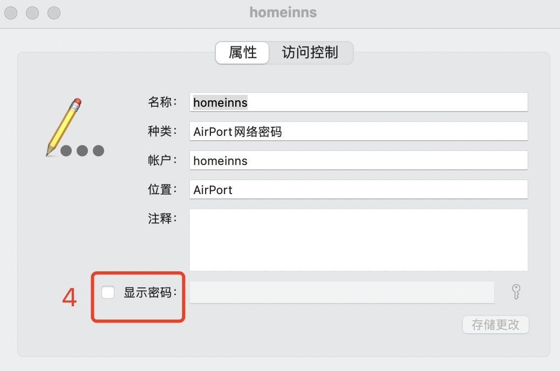Click inside the 注释 text area

point(358,240)
